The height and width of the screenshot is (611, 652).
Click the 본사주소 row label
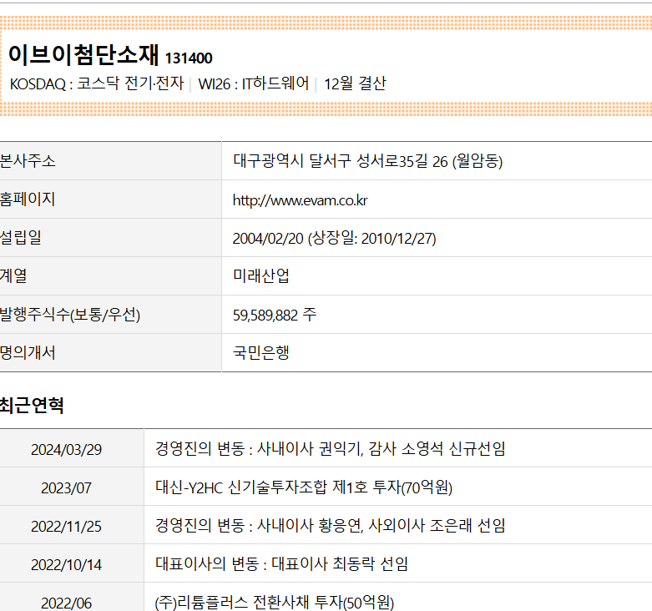point(28,161)
